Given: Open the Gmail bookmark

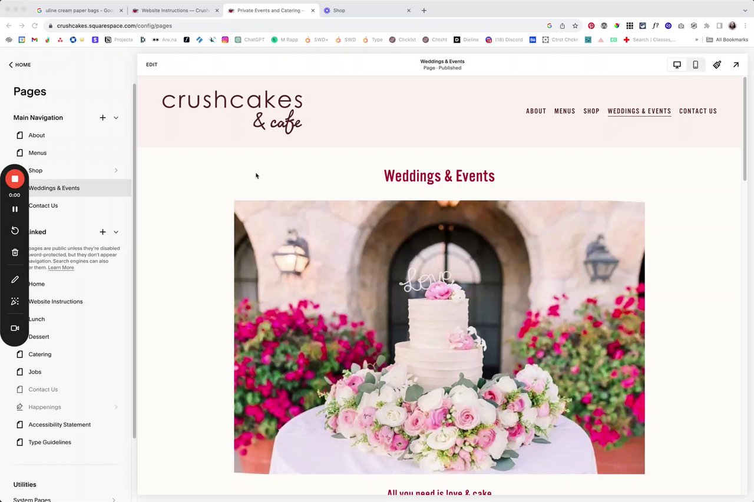Looking at the screenshot, I should tap(34, 40).
